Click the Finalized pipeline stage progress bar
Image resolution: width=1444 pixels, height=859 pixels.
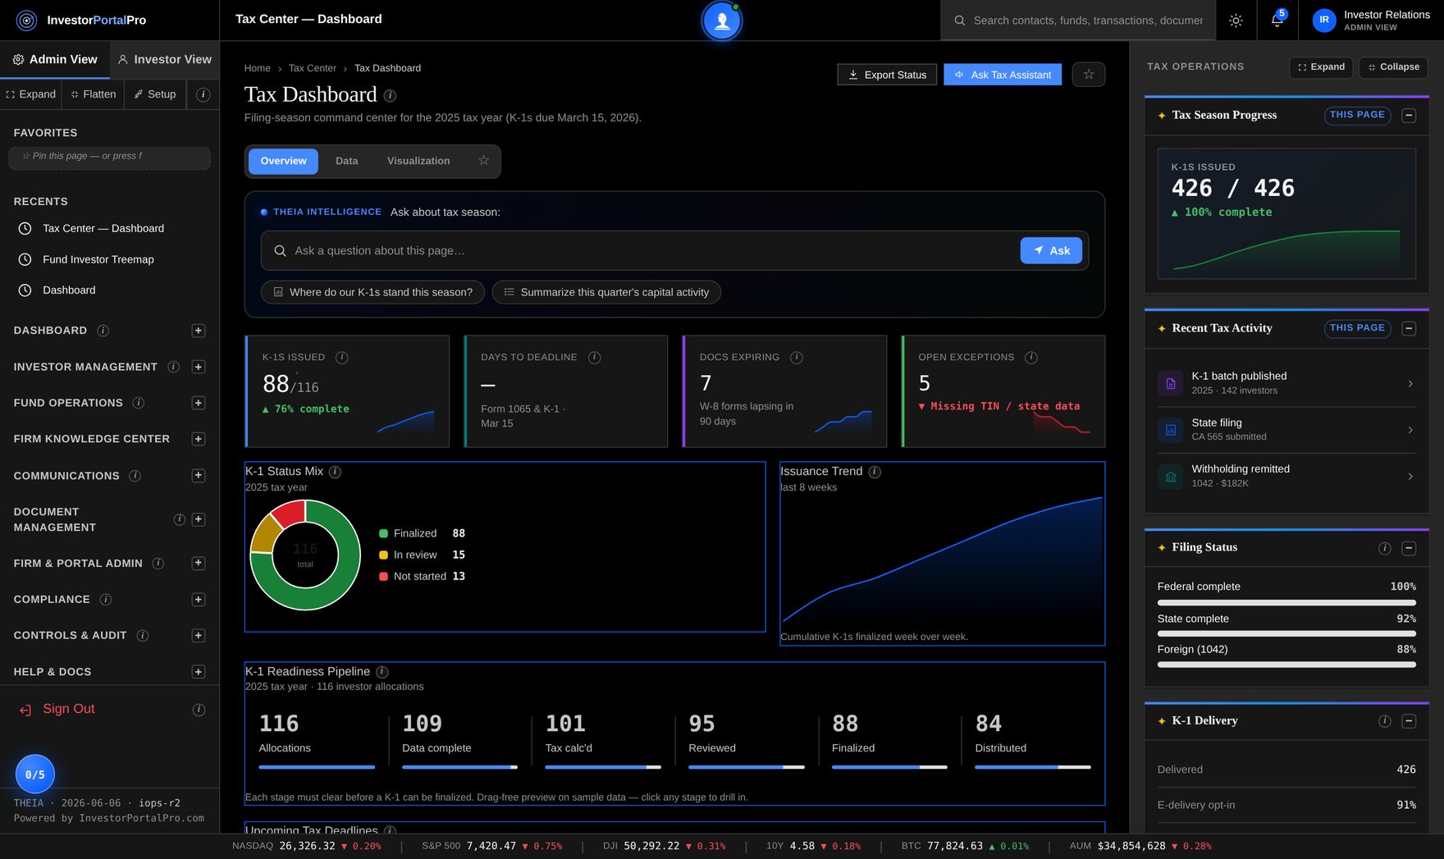(x=889, y=767)
